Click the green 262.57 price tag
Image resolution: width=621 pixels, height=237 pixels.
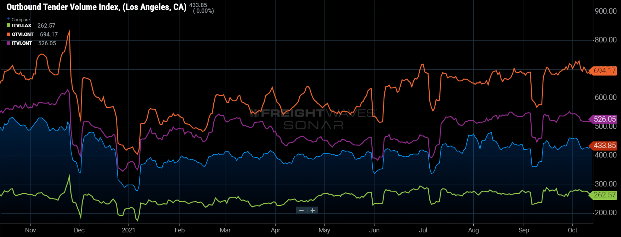[604, 195]
